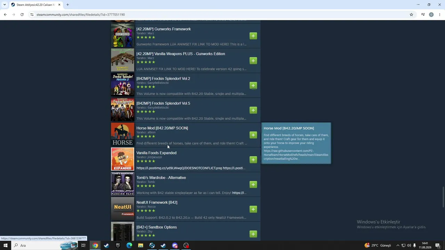Open File Explorer from taskbar
The image size is (445, 250).
coord(140,245)
